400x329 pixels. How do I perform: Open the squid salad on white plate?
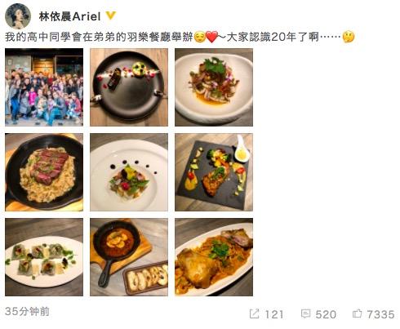pos(214,87)
